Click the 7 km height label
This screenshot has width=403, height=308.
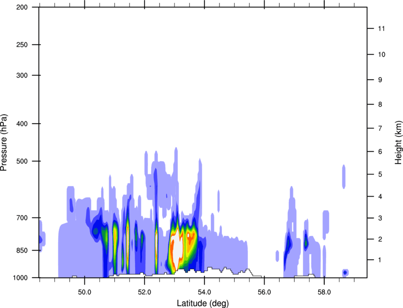(x=380, y=128)
